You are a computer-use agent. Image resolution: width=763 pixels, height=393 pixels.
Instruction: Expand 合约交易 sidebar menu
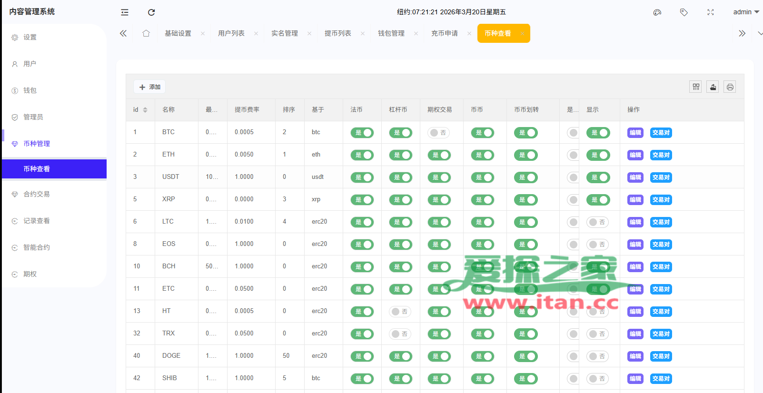(37, 194)
